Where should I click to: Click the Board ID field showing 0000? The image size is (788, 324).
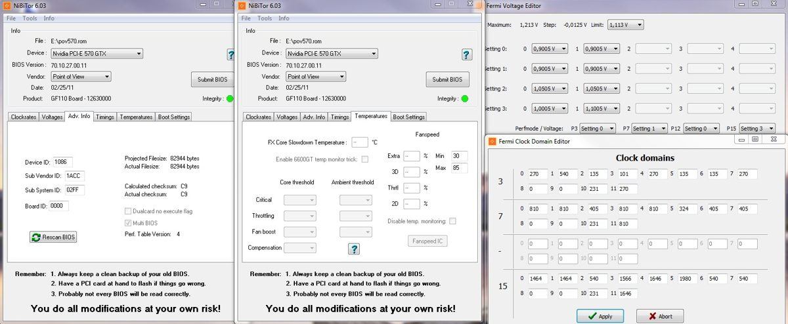pyautogui.click(x=58, y=205)
